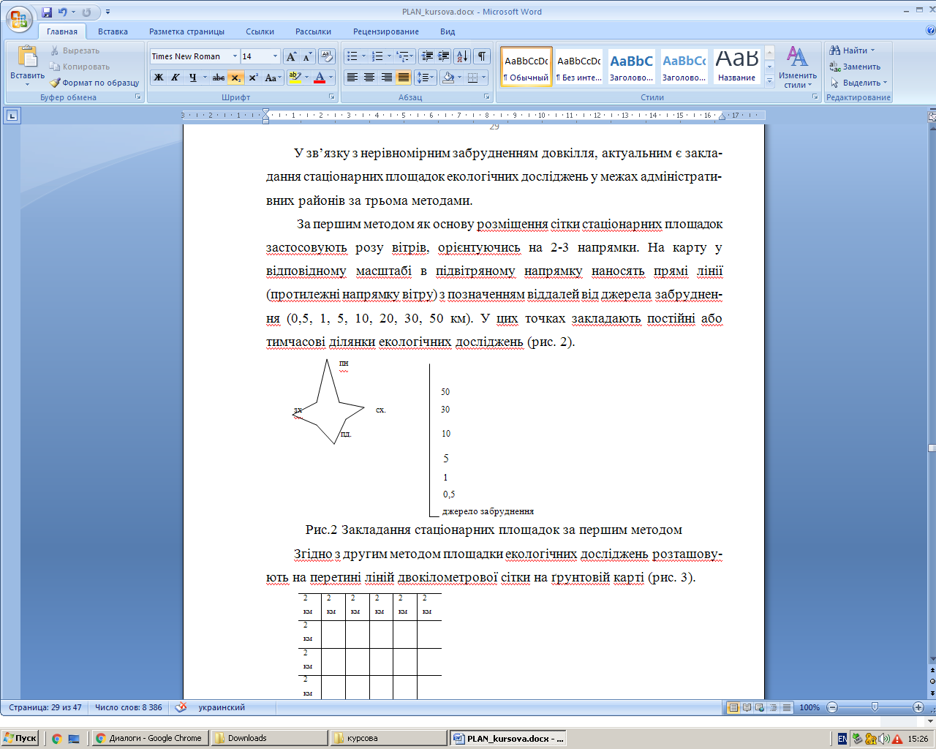This screenshot has width=936, height=749.
Task: Click the Increase Font Size icon
Action: 291,56
